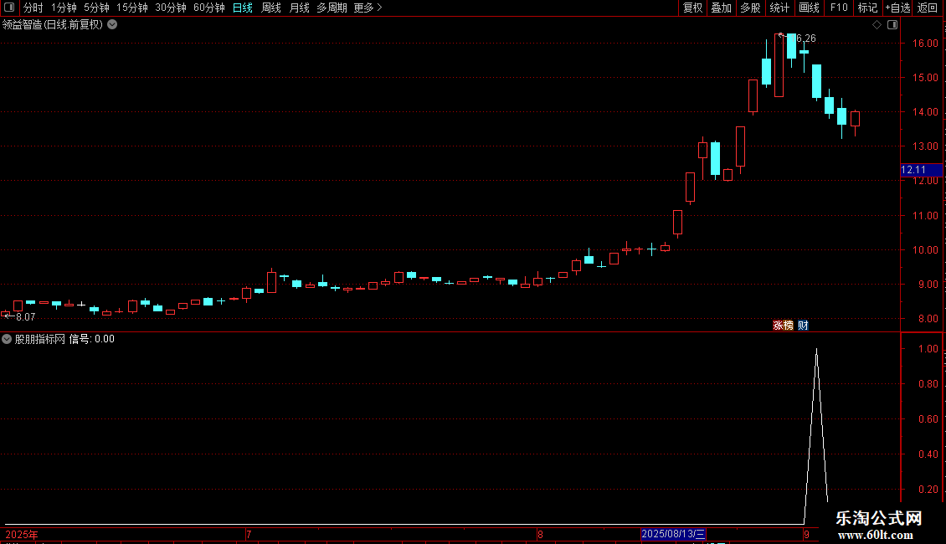This screenshot has width=946, height=544.
Task: Click the 10.00 price axis label
Action: click(925, 250)
